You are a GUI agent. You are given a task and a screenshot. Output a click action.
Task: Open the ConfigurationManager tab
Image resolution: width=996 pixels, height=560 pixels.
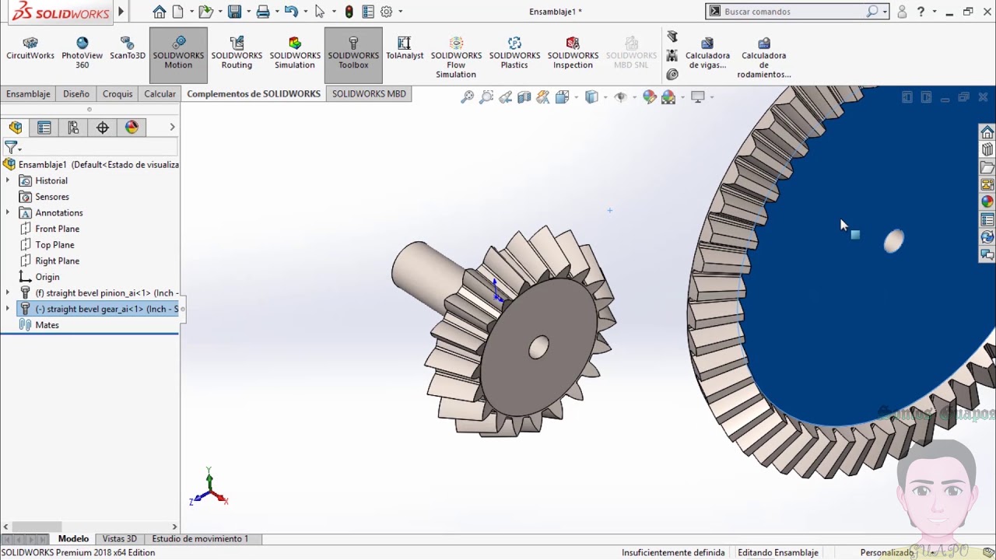(x=73, y=128)
